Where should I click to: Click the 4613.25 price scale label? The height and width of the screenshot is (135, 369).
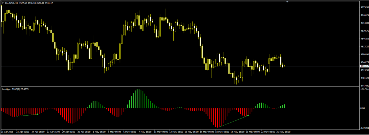(364, 47)
